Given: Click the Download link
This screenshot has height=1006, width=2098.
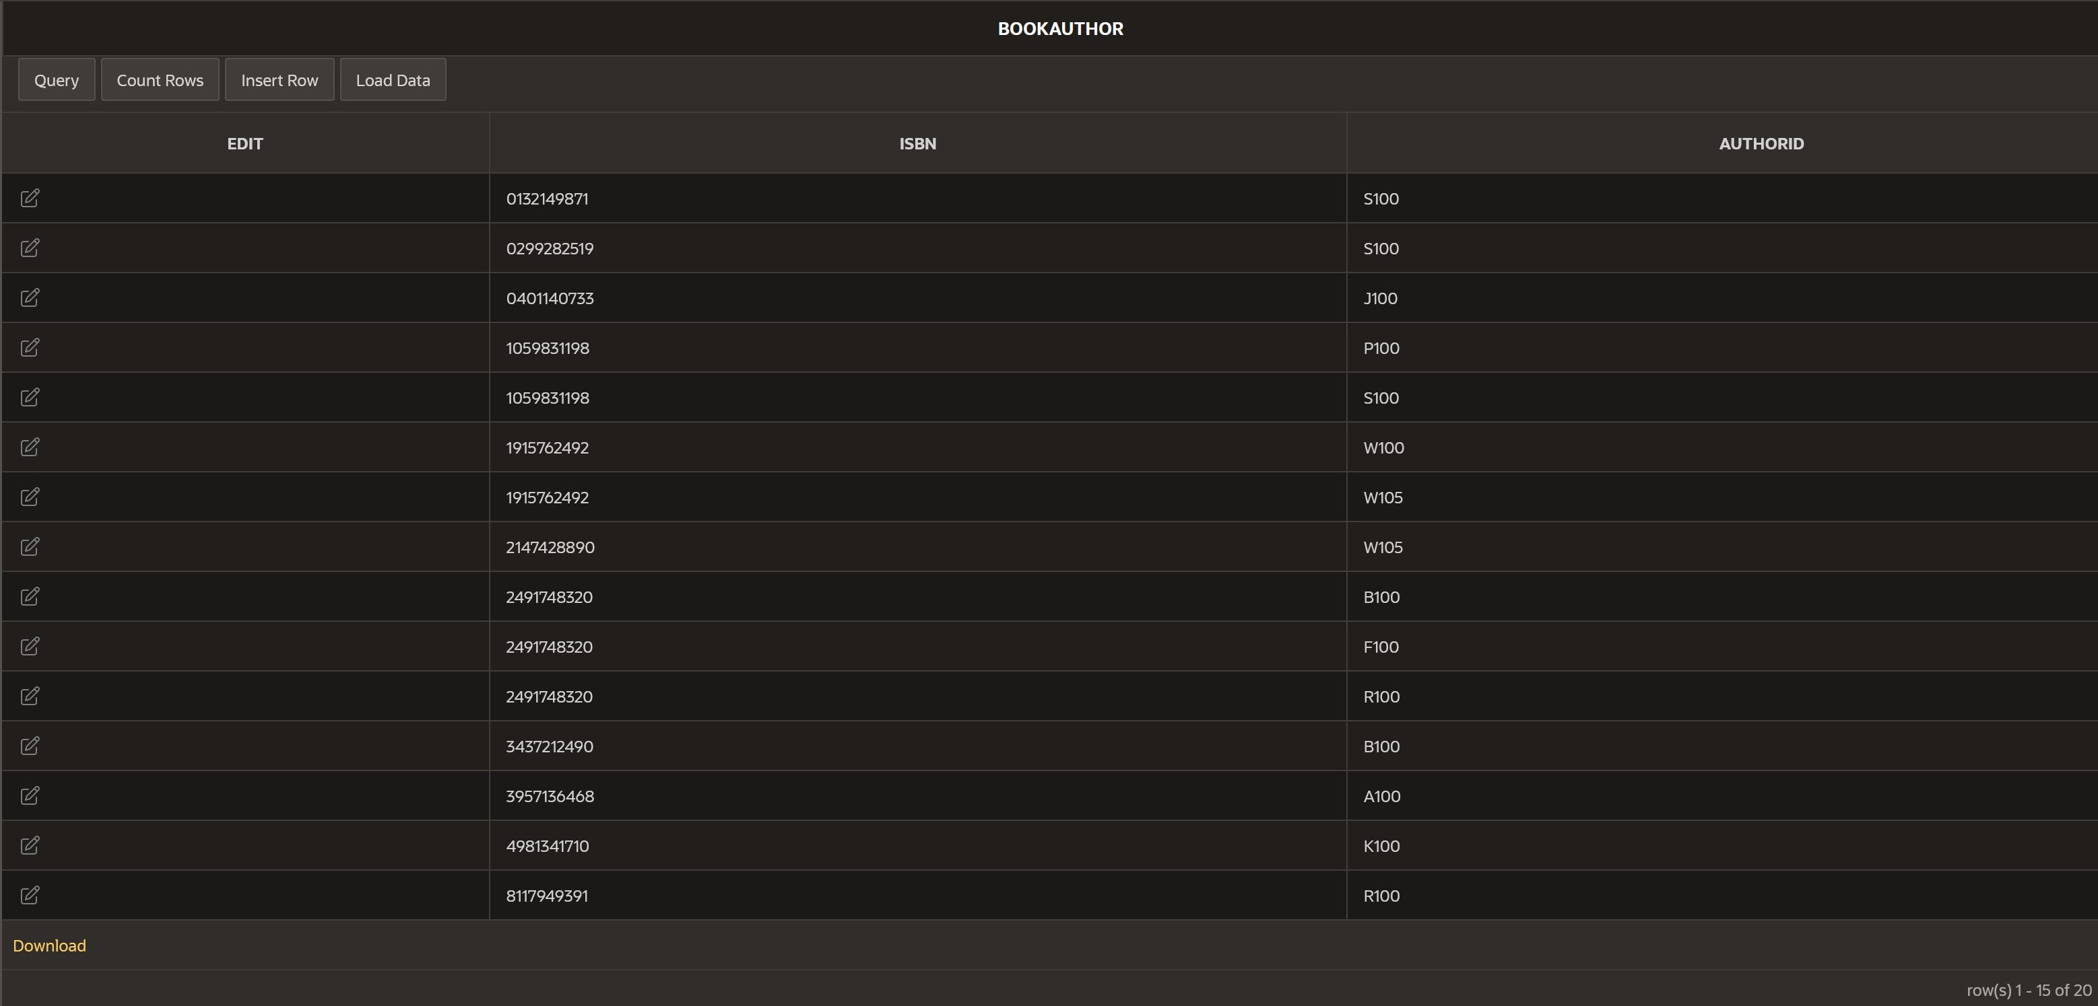Looking at the screenshot, I should tap(50, 945).
